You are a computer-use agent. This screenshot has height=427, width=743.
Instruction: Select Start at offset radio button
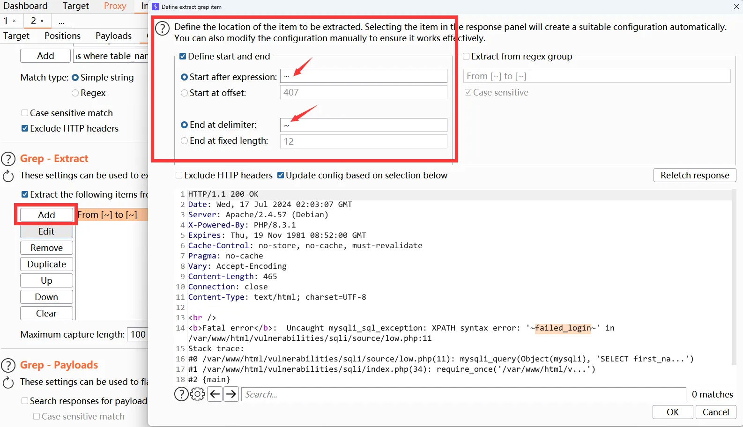(x=185, y=93)
